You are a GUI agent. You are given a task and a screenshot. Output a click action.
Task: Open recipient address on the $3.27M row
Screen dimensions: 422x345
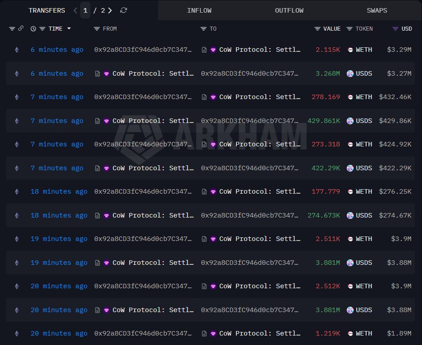[250, 73]
